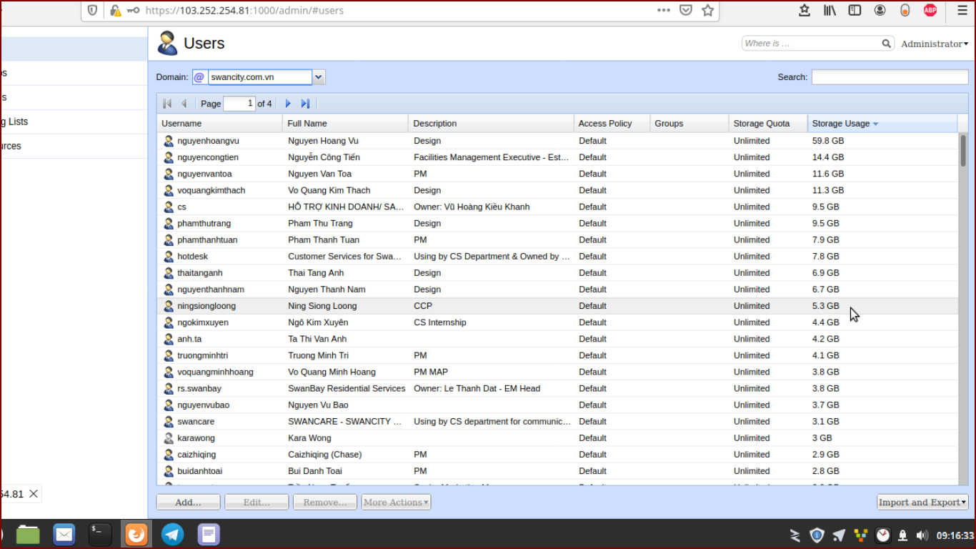Open the Firefox hamburger menu

[x=962, y=10]
